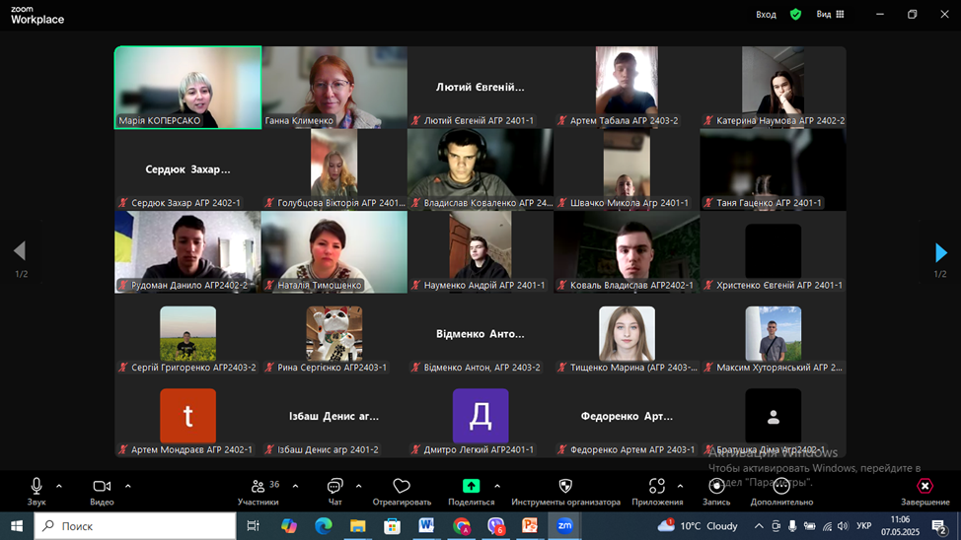Click the Вход sign-in link
This screenshot has width=961, height=540.
pos(766,14)
